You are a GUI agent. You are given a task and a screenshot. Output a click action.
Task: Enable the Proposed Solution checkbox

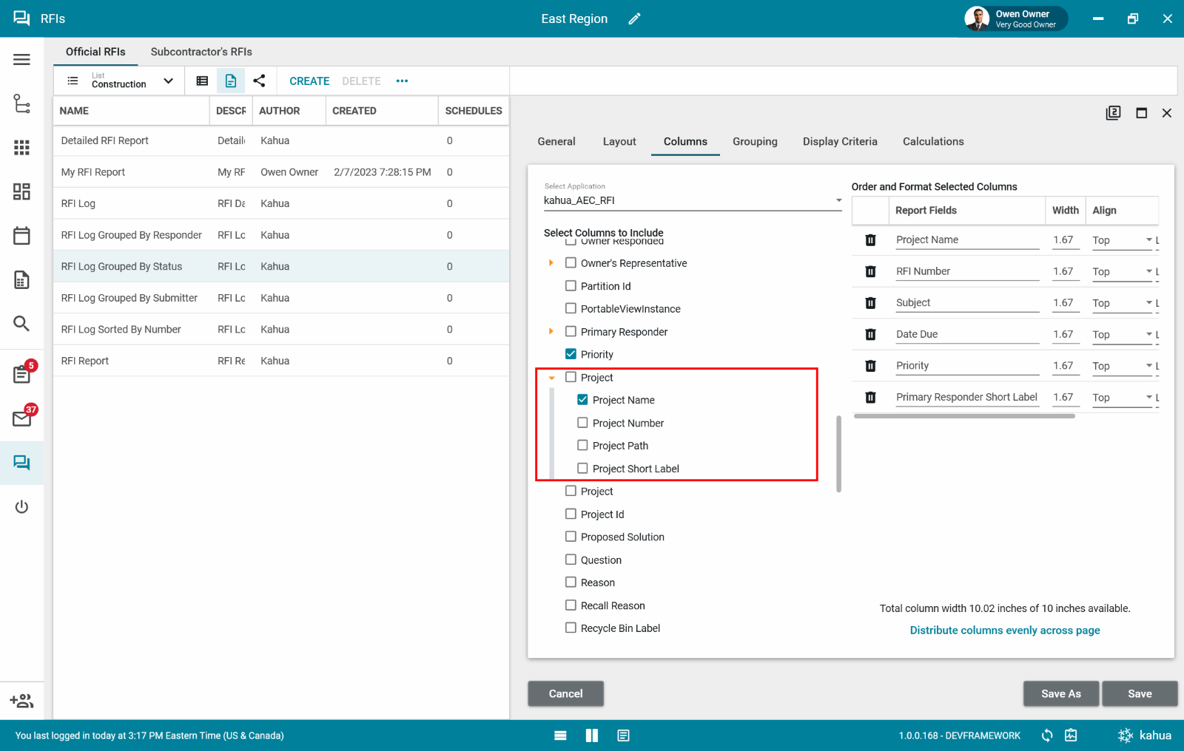(571, 537)
